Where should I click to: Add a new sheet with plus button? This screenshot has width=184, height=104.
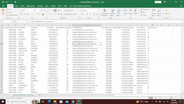[x=40, y=95]
